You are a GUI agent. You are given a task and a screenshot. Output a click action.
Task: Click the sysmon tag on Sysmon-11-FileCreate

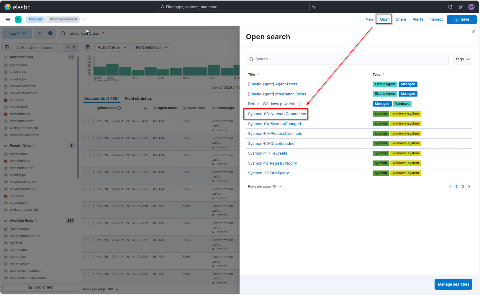coord(381,153)
